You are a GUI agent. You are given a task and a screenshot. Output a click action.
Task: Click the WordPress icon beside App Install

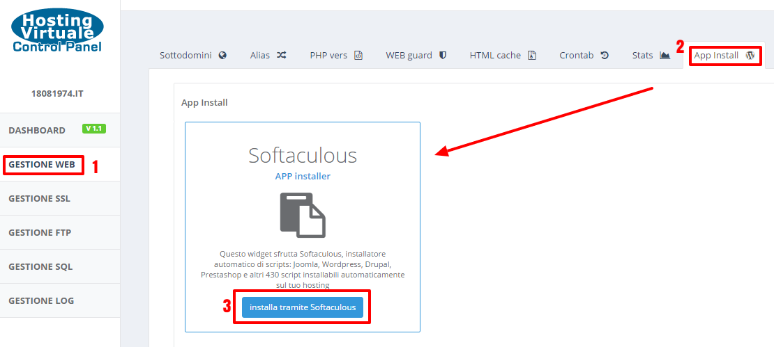pyautogui.click(x=750, y=56)
